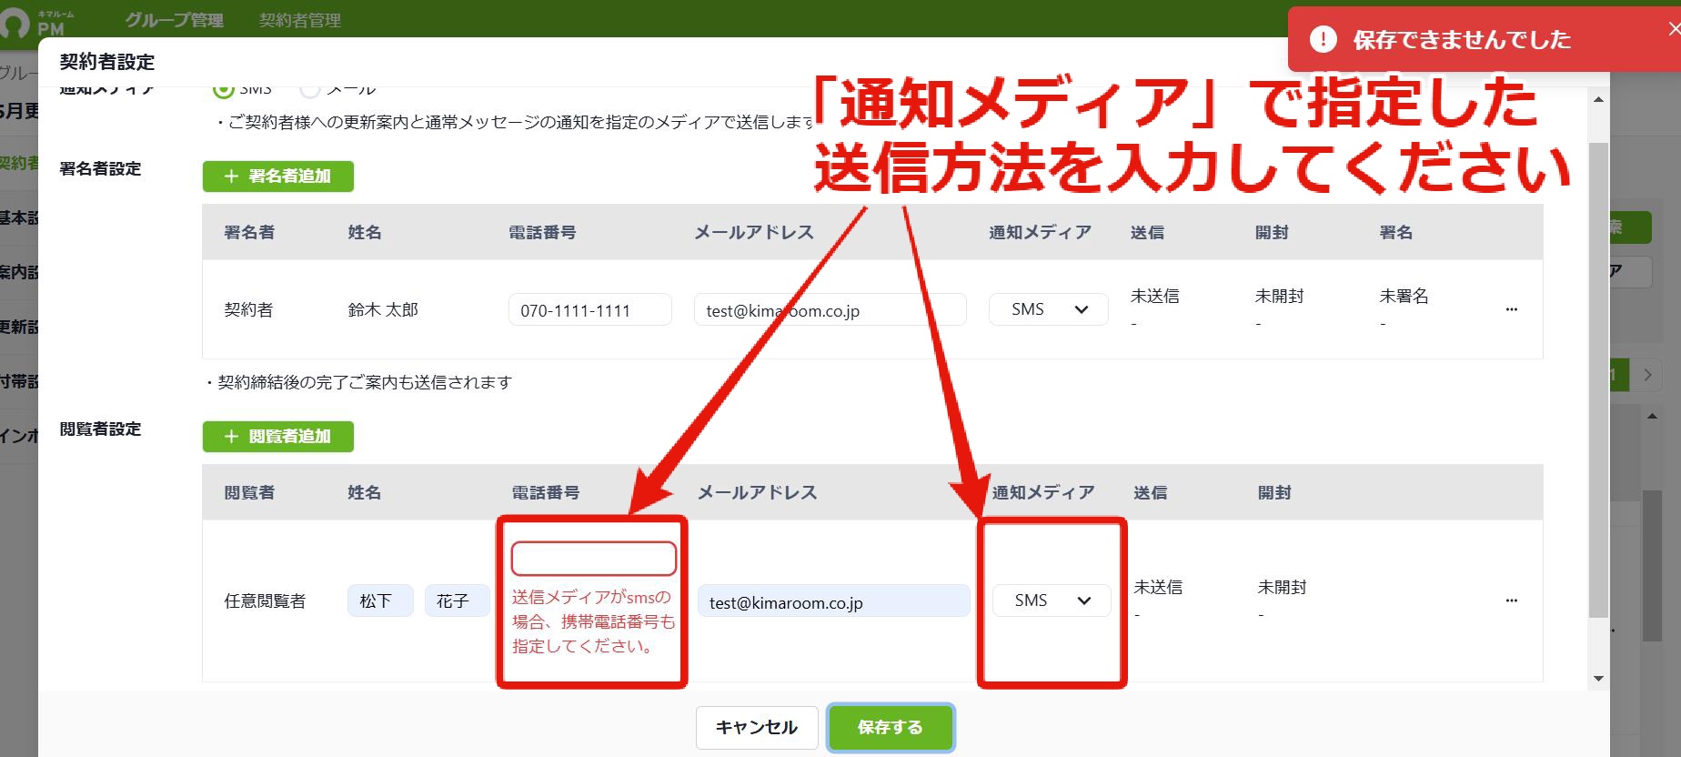Click the 契約者設定 dialog title
This screenshot has height=757, width=1681.
pyautogui.click(x=107, y=62)
